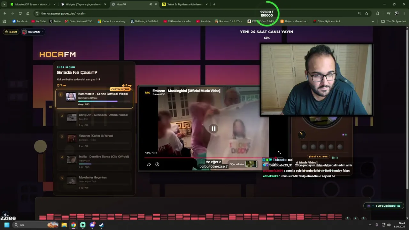Click the Turquoise078 user badge
This screenshot has height=230, width=409.
click(384, 206)
